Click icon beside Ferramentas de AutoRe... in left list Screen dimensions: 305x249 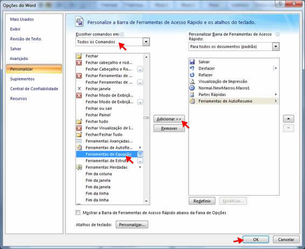click(x=79, y=148)
